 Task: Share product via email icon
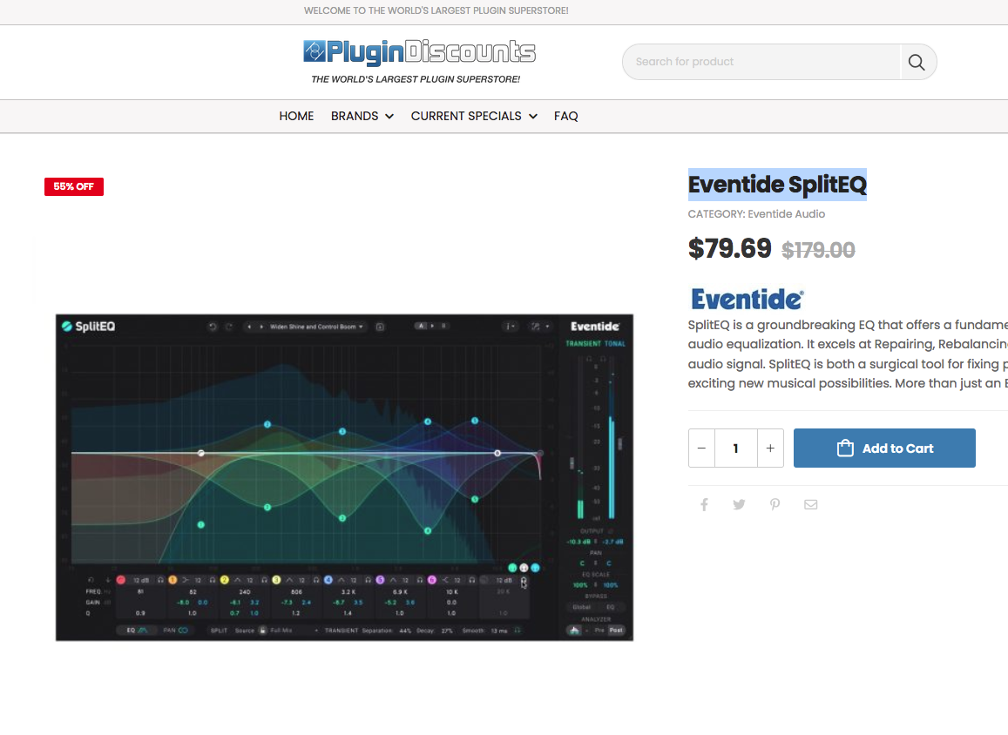pos(810,504)
